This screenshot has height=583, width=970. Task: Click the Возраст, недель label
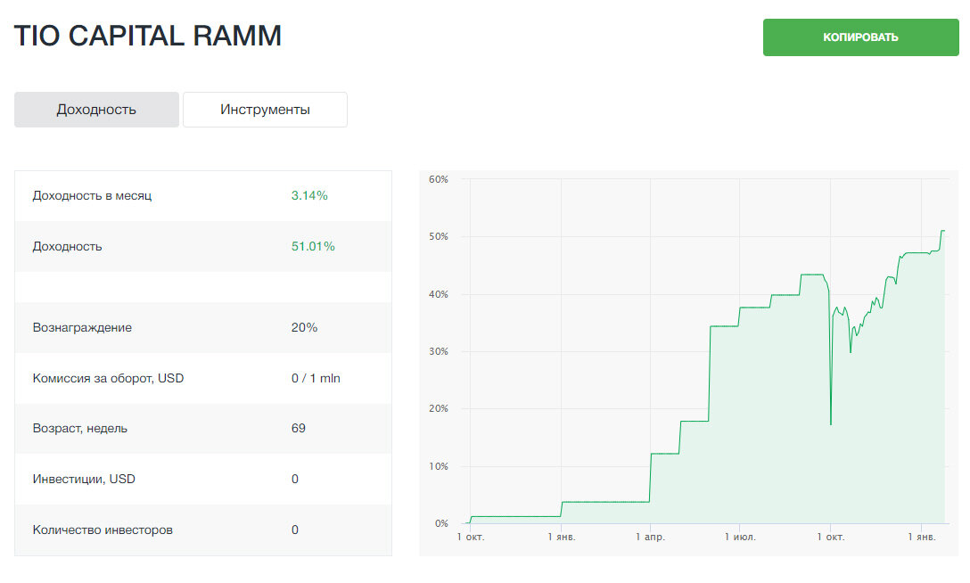80,429
